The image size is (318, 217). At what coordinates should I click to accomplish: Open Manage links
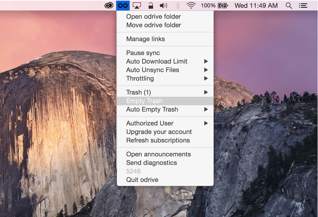tap(165, 39)
